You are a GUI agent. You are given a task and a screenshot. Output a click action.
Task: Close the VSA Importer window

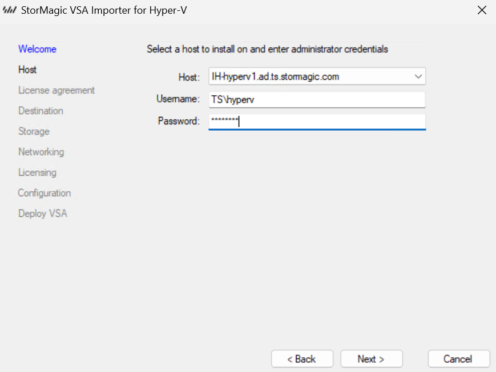pos(482,10)
